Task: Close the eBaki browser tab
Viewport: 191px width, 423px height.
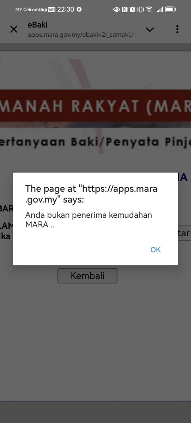Action: click(x=14, y=29)
